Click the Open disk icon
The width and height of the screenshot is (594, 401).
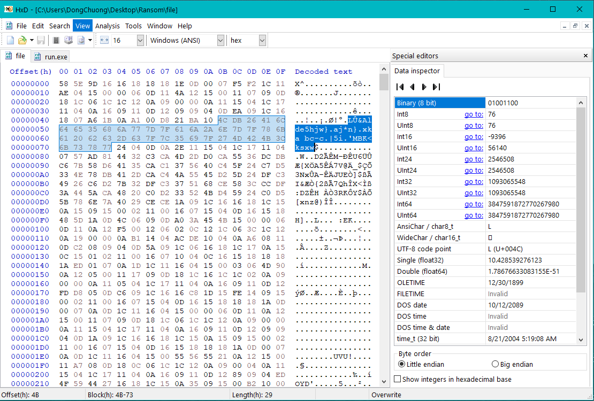[68, 40]
